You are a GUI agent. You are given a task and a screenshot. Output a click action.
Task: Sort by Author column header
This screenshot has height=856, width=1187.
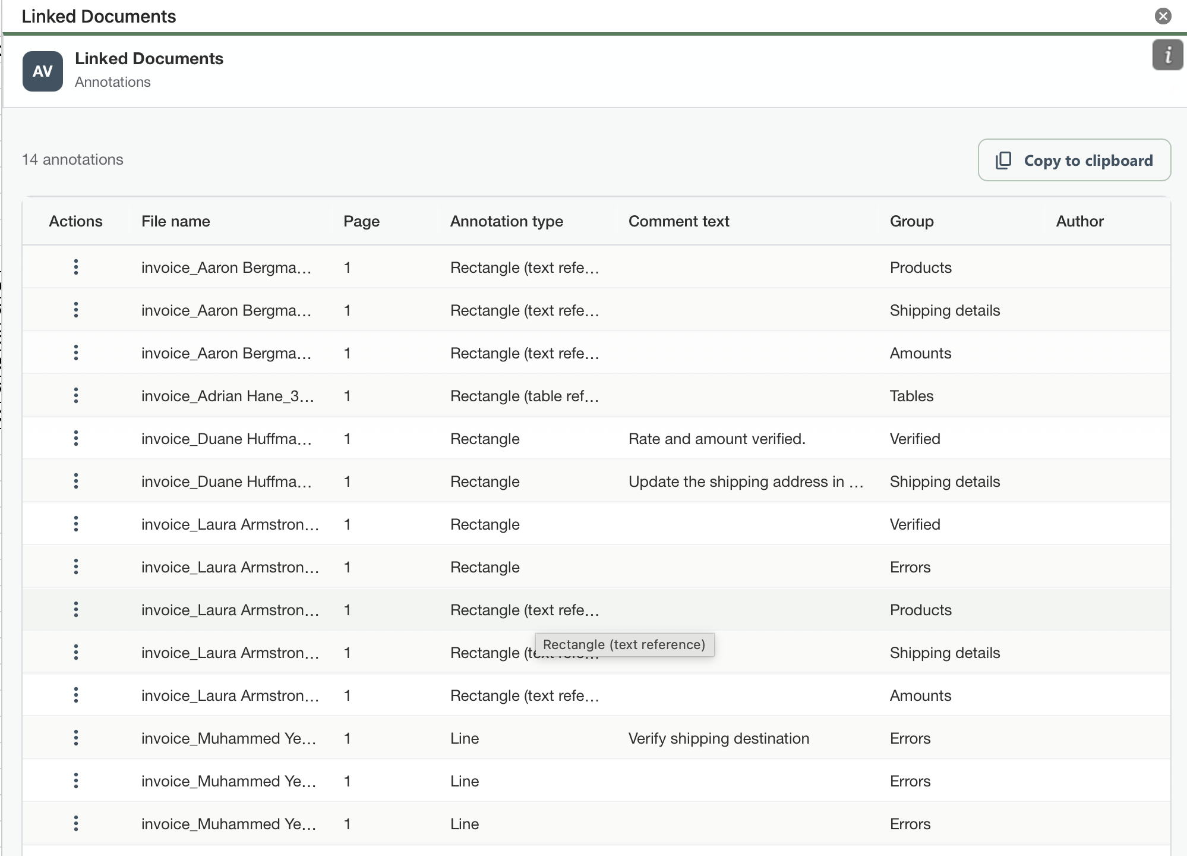point(1079,221)
